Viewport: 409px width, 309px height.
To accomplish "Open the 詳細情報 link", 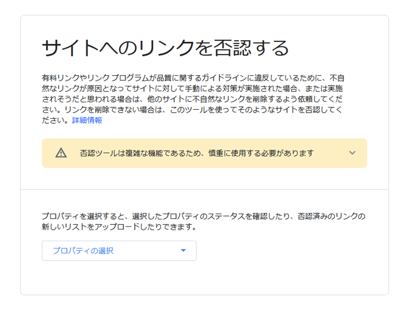I will [87, 120].
